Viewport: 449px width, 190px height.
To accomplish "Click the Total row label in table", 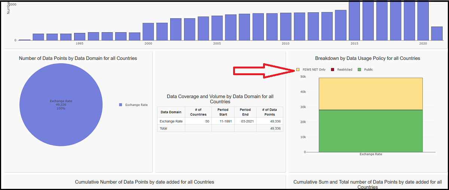I will pos(164,128).
